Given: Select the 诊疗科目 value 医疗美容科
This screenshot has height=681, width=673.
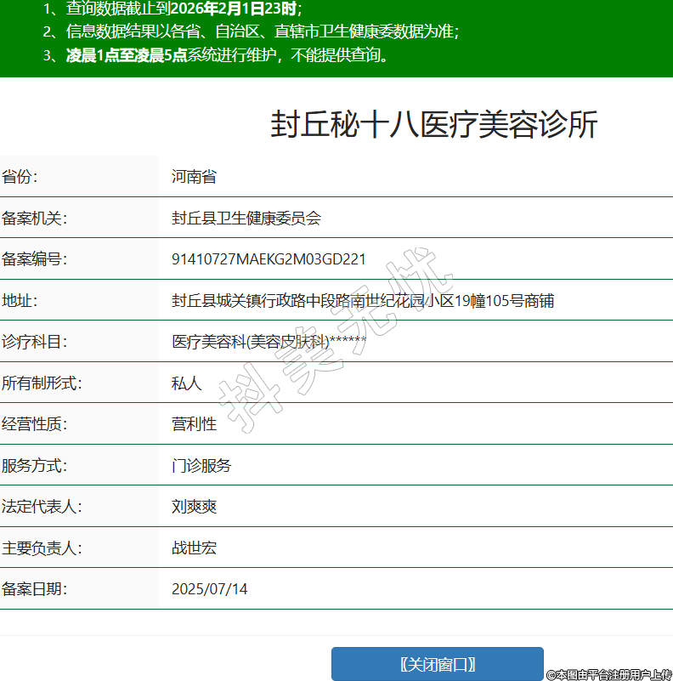Looking at the screenshot, I should pyautogui.click(x=269, y=342).
